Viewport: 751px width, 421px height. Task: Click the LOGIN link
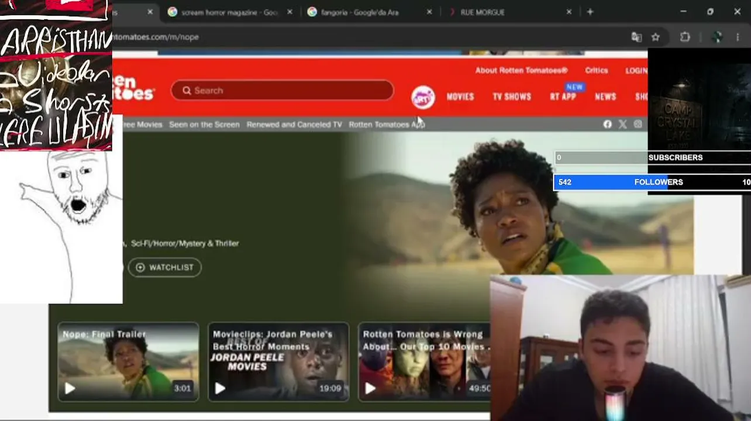pyautogui.click(x=636, y=70)
